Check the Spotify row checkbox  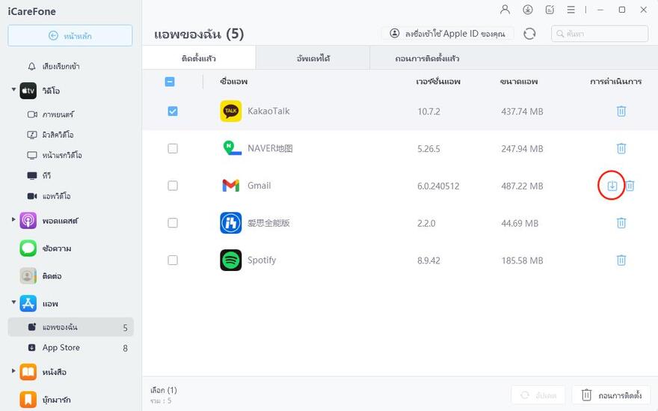[x=173, y=260]
